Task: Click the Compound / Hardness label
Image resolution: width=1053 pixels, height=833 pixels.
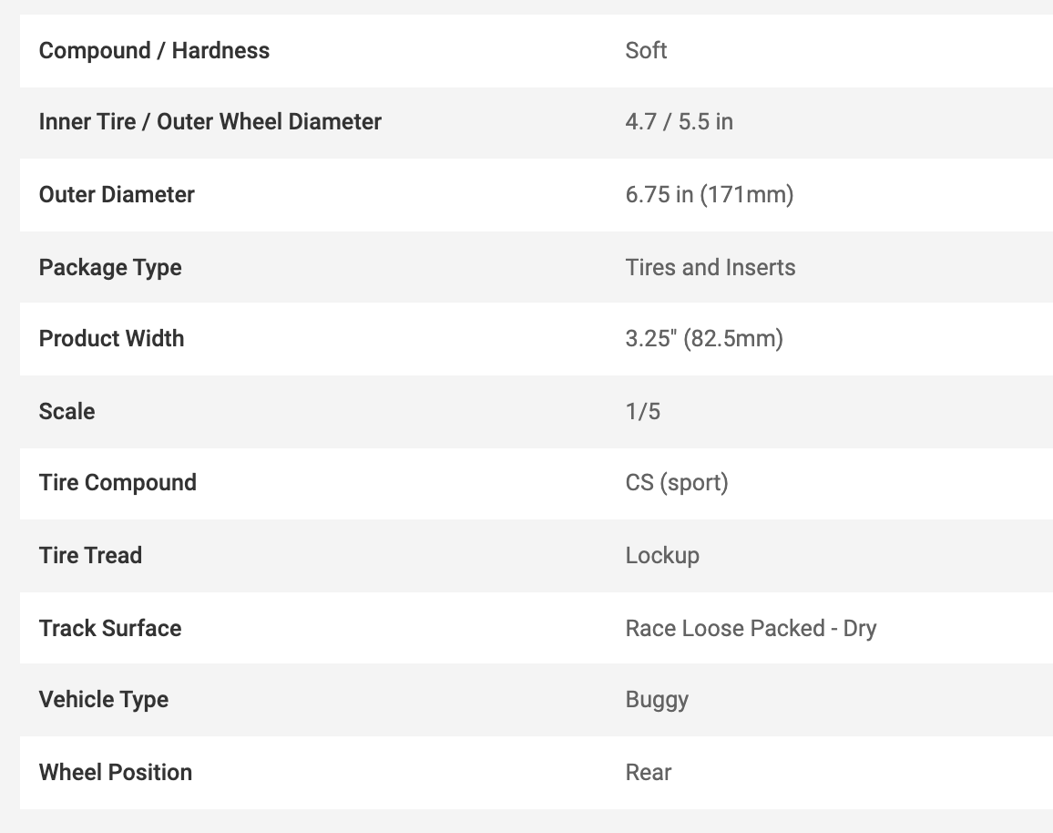Action: 154,50
